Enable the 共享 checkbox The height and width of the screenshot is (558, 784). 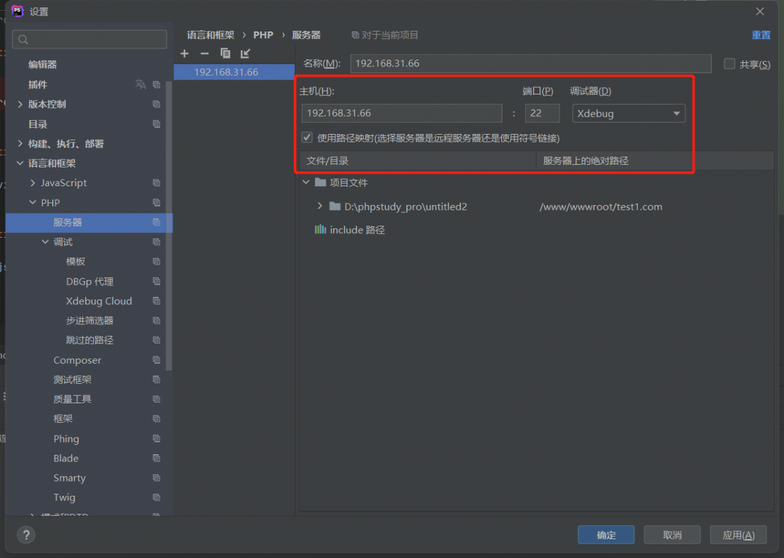click(x=730, y=64)
